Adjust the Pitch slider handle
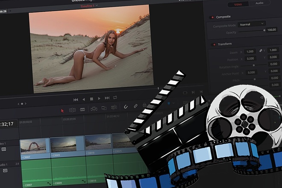This screenshot has width=282, height=188. [255, 79]
